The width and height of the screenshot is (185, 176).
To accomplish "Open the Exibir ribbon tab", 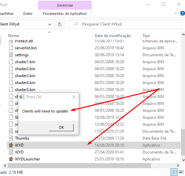I will pyautogui.click(x=28, y=14).
